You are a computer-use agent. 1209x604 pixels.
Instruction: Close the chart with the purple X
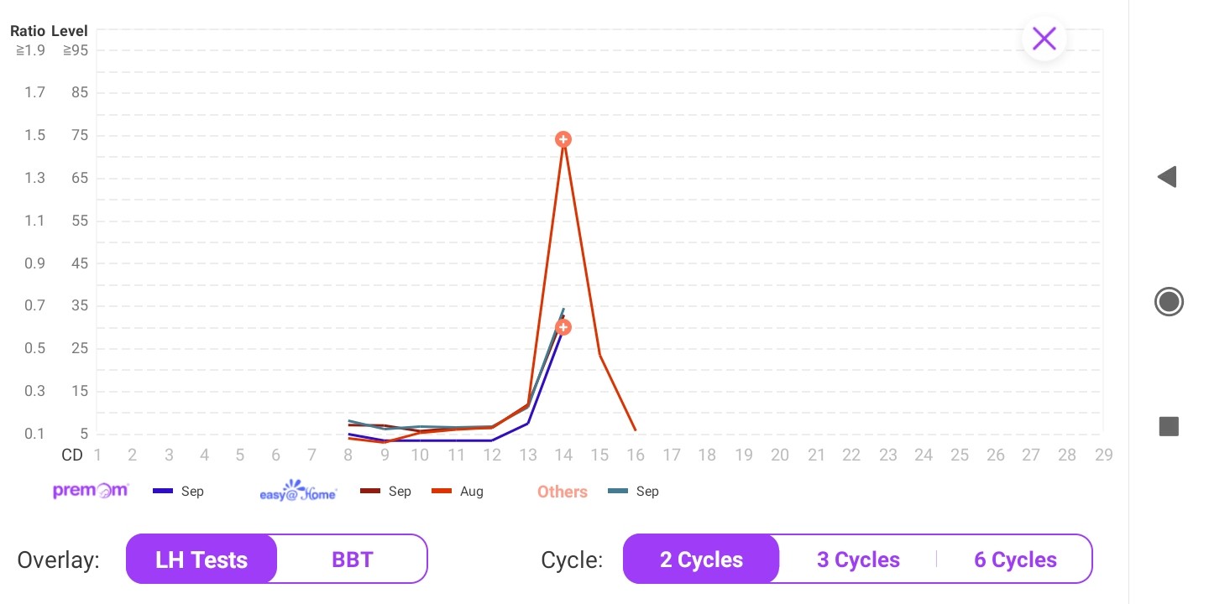pos(1044,39)
